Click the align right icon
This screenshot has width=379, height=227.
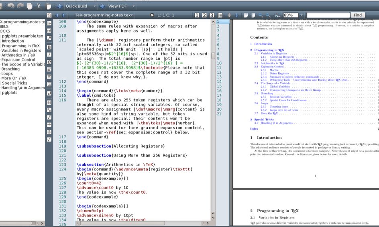(x=49, y=84)
